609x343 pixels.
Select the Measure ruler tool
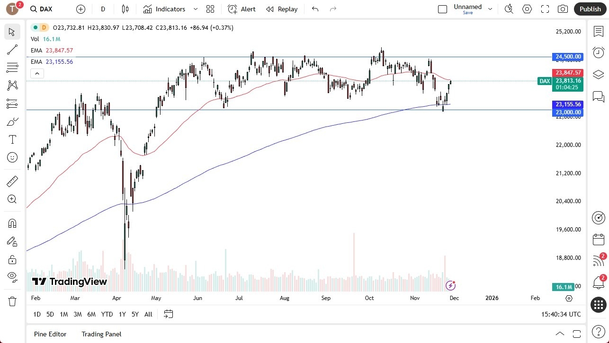click(x=12, y=181)
